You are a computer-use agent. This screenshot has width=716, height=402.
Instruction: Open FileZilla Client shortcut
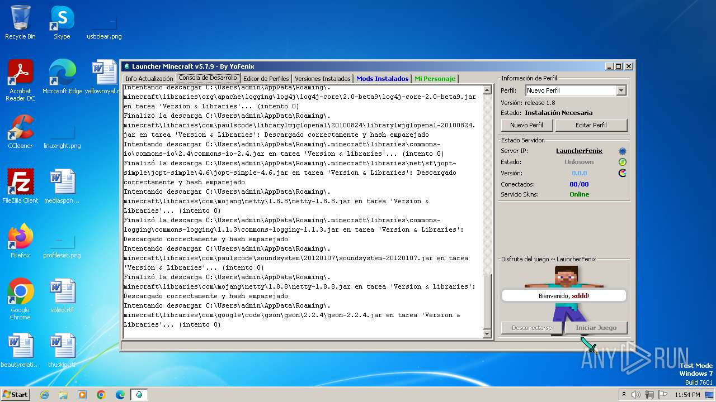pos(20,186)
